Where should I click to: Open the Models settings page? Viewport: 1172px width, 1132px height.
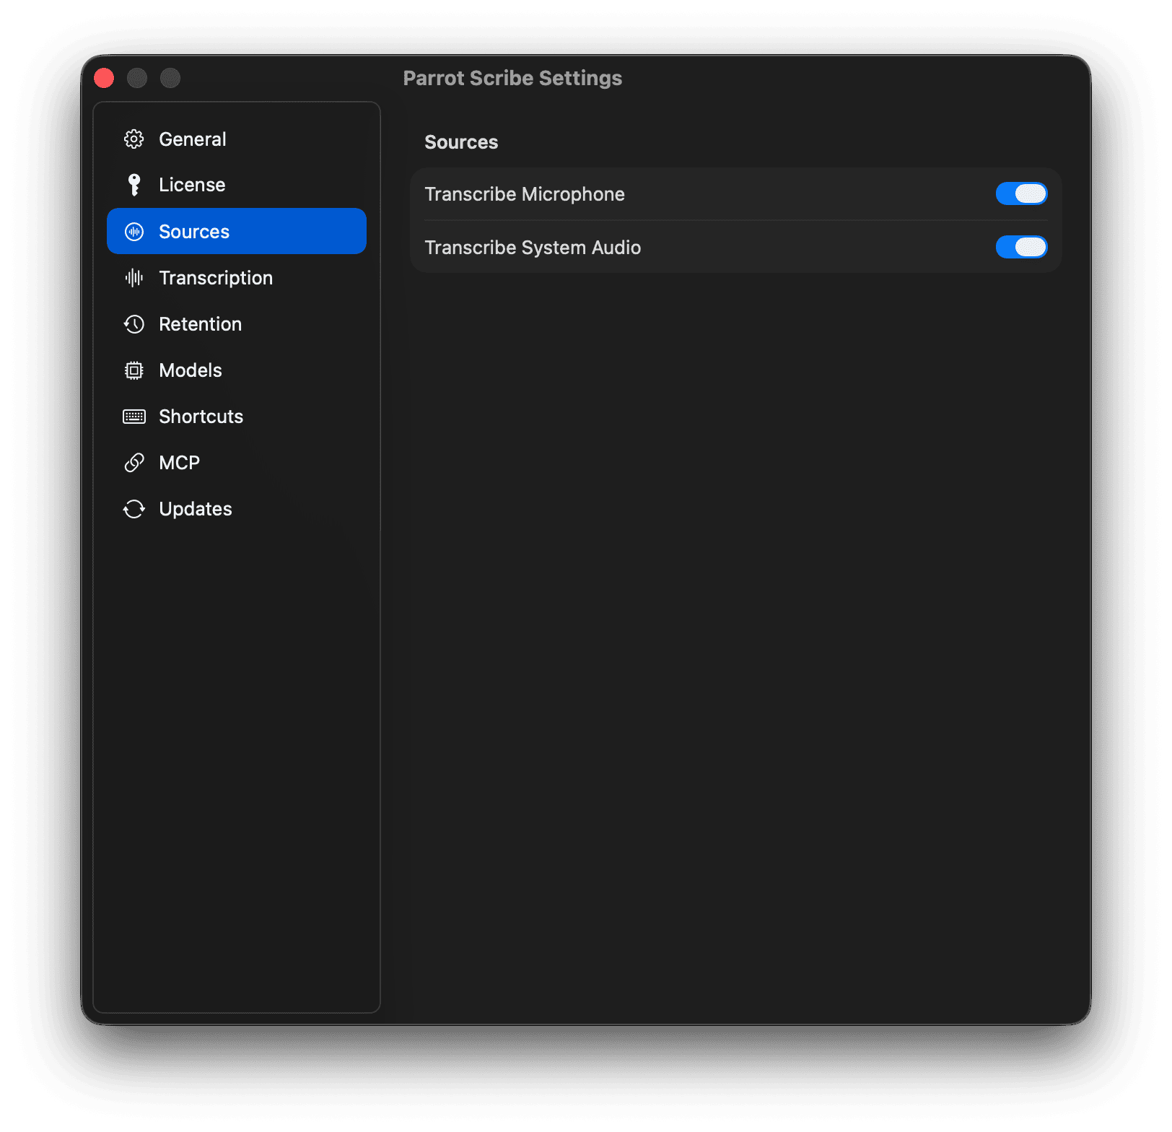tap(190, 370)
